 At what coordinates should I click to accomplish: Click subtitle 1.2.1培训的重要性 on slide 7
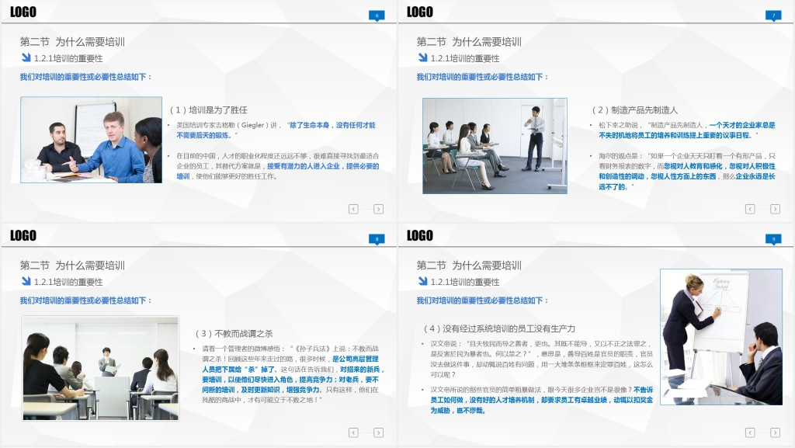click(x=465, y=58)
